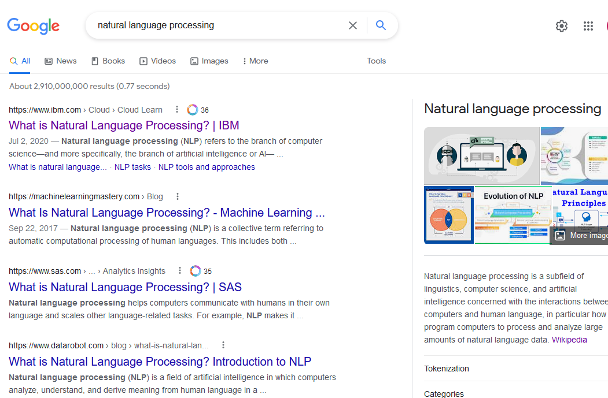The height and width of the screenshot is (398, 608).
Task: Open three-dot menu beside datarobot result
Action: pos(223,345)
